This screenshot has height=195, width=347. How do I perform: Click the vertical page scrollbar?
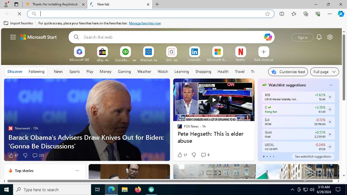click(x=344, y=67)
